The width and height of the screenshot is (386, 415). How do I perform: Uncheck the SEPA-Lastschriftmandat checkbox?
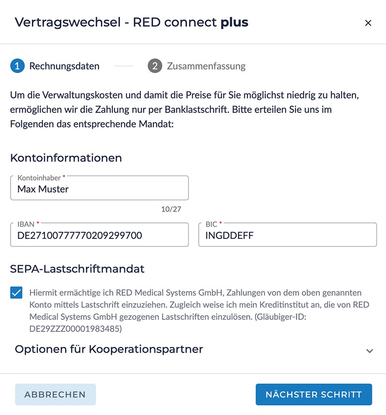pyautogui.click(x=16, y=292)
